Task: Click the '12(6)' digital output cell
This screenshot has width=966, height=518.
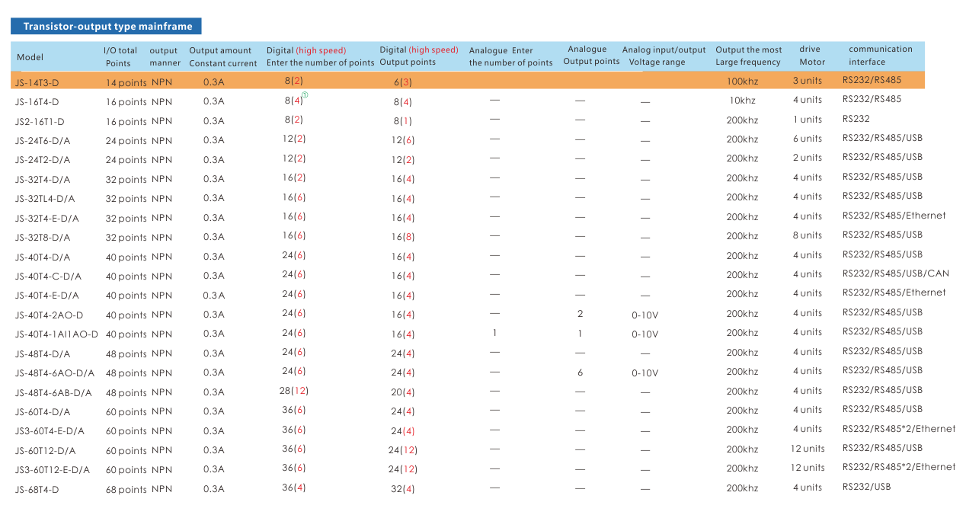Action: (403, 140)
